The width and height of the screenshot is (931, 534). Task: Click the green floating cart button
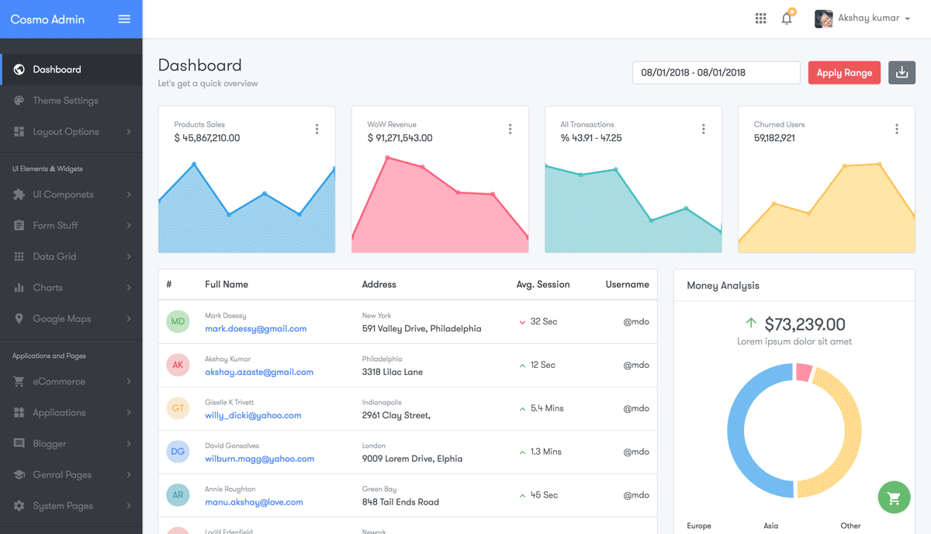point(894,498)
